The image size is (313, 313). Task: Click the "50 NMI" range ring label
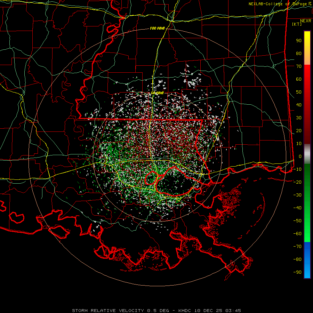[157, 93]
